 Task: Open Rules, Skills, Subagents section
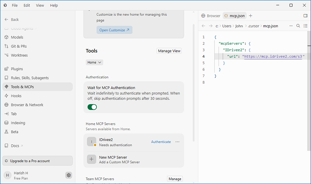coord(26,78)
